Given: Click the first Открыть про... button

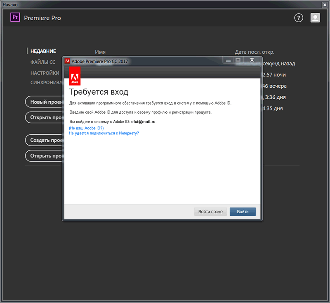Looking at the screenshot, I should click(44, 117).
